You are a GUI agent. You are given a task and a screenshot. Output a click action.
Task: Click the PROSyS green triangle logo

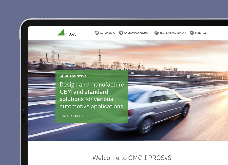(61, 33)
